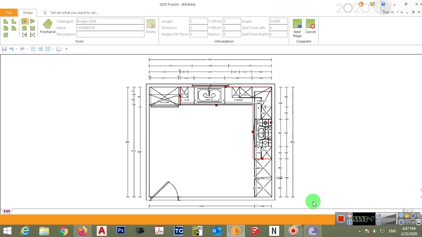This screenshot has width=422, height=237.
Task: Open the recorder settings gear icon
Action: [413, 216]
